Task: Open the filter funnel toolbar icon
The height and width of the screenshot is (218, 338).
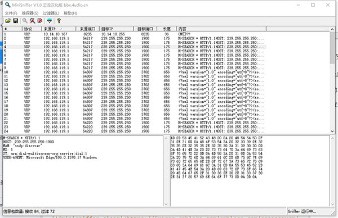Action: 50,21
